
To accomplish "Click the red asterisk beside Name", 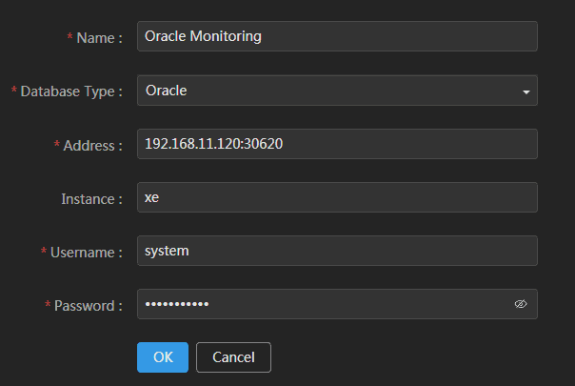I will pyautogui.click(x=69, y=37).
